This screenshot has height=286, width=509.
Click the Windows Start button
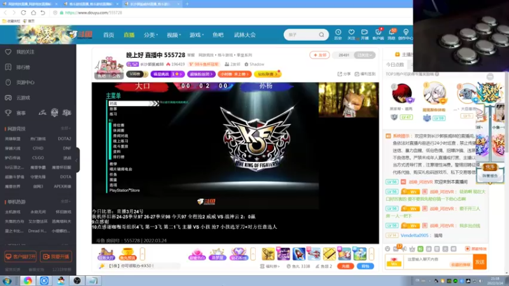(x=7, y=281)
